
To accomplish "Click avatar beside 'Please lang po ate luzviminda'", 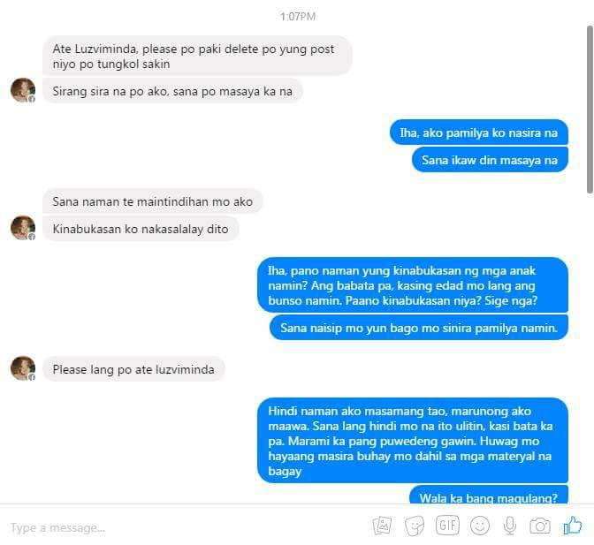I will click(x=23, y=368).
